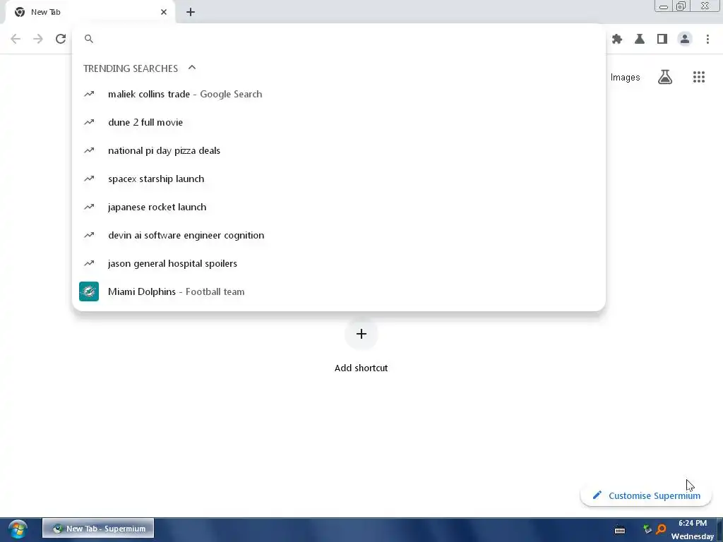The image size is (723, 542).
Task: Click the forward navigation arrow
Action: pos(38,39)
